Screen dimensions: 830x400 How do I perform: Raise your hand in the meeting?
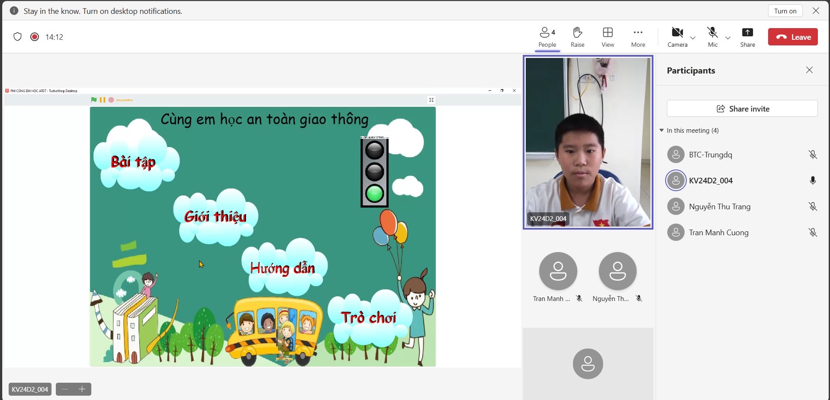(x=577, y=37)
